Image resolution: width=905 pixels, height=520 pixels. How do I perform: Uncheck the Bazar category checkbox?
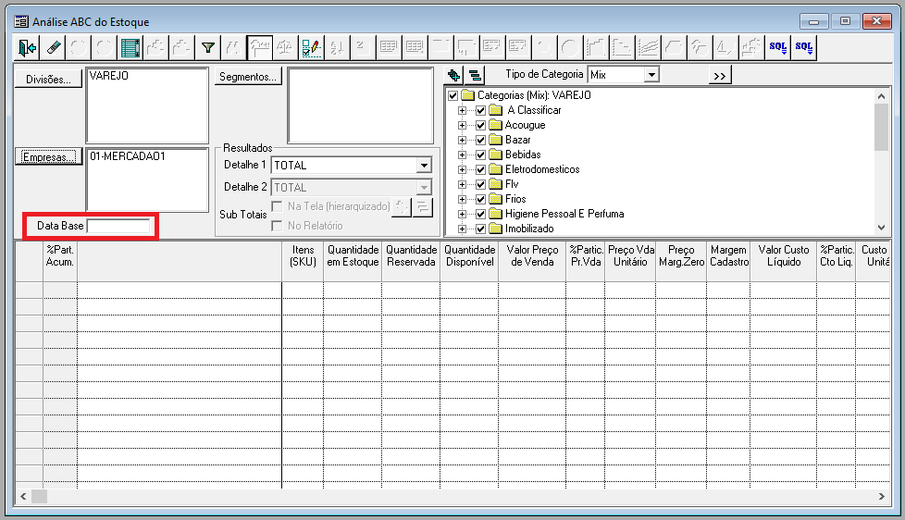480,140
